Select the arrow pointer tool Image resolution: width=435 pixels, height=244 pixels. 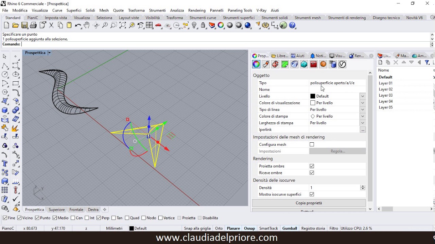tap(5, 57)
